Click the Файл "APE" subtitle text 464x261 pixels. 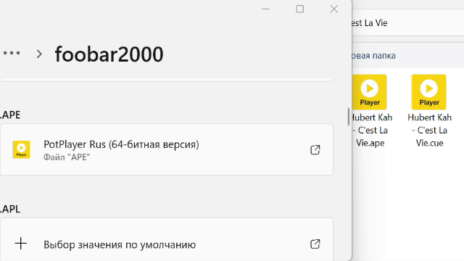pos(67,157)
